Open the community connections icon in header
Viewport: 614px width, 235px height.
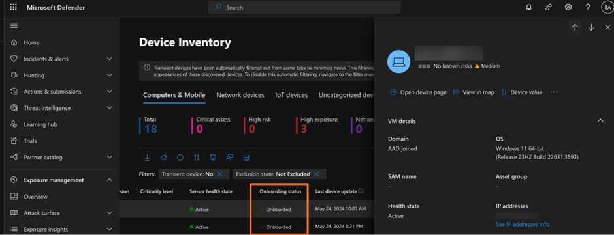coord(549,7)
